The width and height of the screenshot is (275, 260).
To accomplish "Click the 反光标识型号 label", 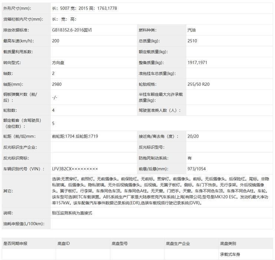I will [x=152, y=147].
